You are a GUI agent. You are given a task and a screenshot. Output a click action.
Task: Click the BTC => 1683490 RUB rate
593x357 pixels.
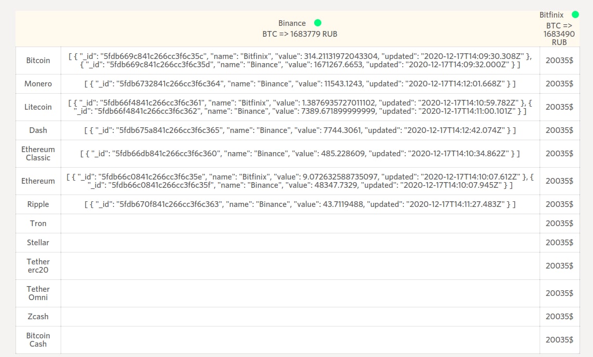pos(559,34)
